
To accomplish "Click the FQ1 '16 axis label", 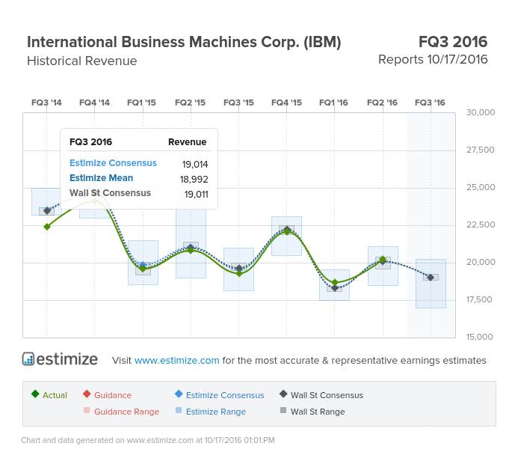I will point(333,103).
